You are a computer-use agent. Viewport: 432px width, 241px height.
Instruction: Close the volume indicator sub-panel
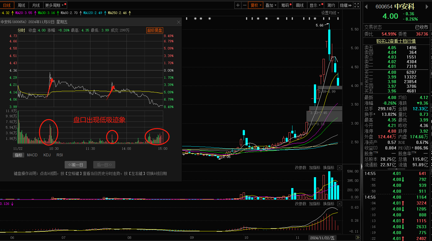pos(339,168)
